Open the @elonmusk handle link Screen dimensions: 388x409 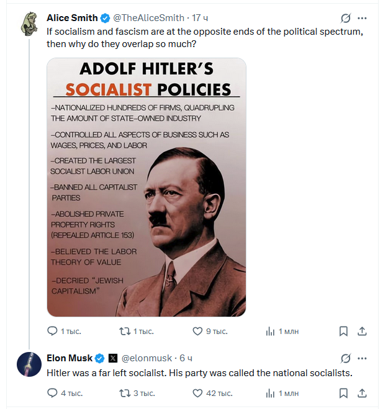148,358
